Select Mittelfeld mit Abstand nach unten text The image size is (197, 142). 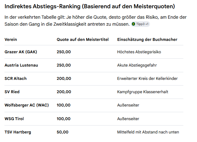pos(148,132)
